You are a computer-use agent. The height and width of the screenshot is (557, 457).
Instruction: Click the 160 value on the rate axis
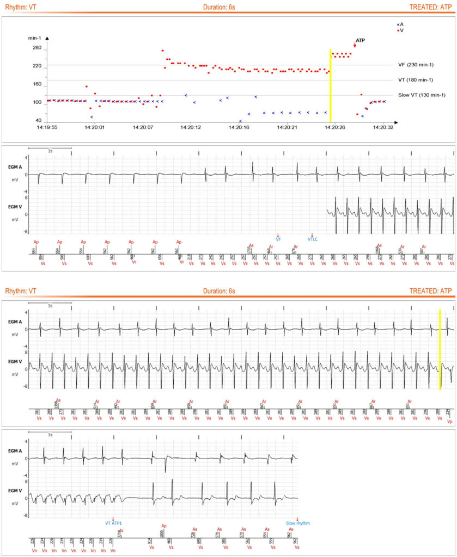coord(37,84)
